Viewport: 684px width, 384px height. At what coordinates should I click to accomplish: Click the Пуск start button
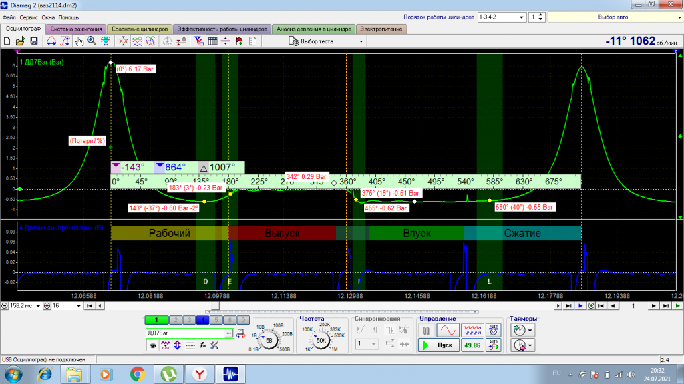438,345
